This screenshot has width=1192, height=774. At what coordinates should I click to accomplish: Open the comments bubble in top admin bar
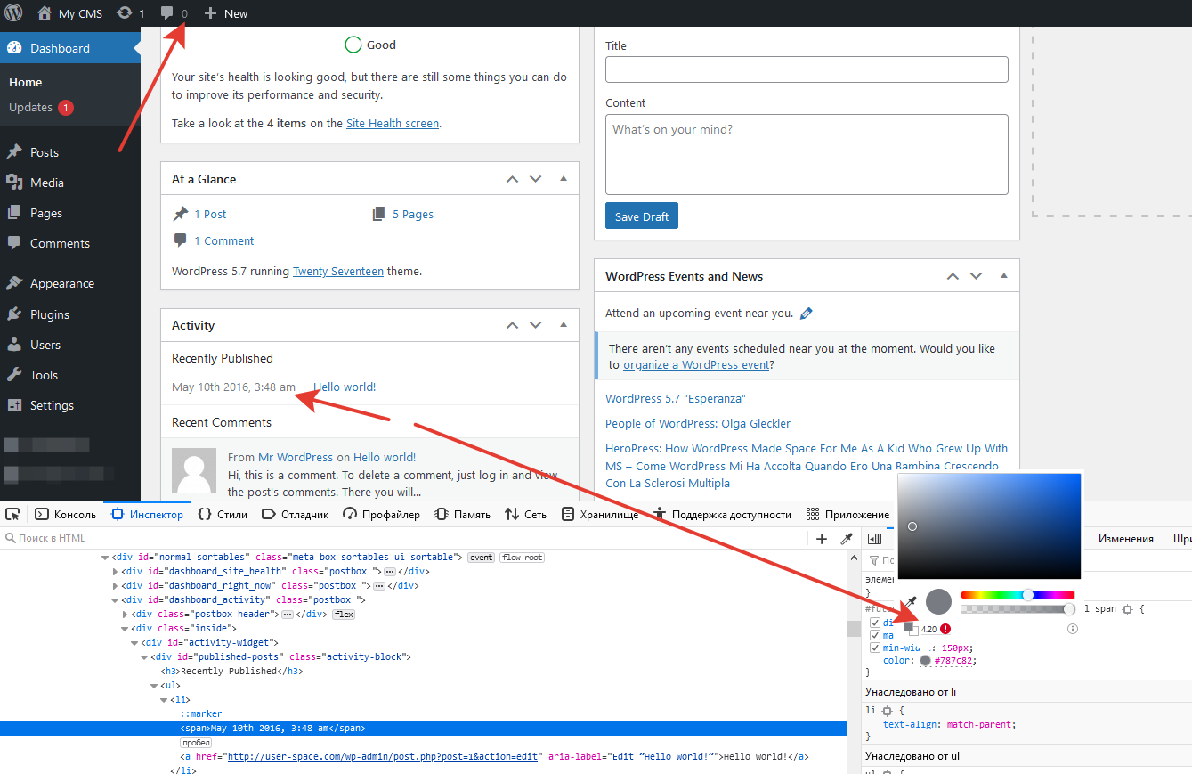coord(167,13)
